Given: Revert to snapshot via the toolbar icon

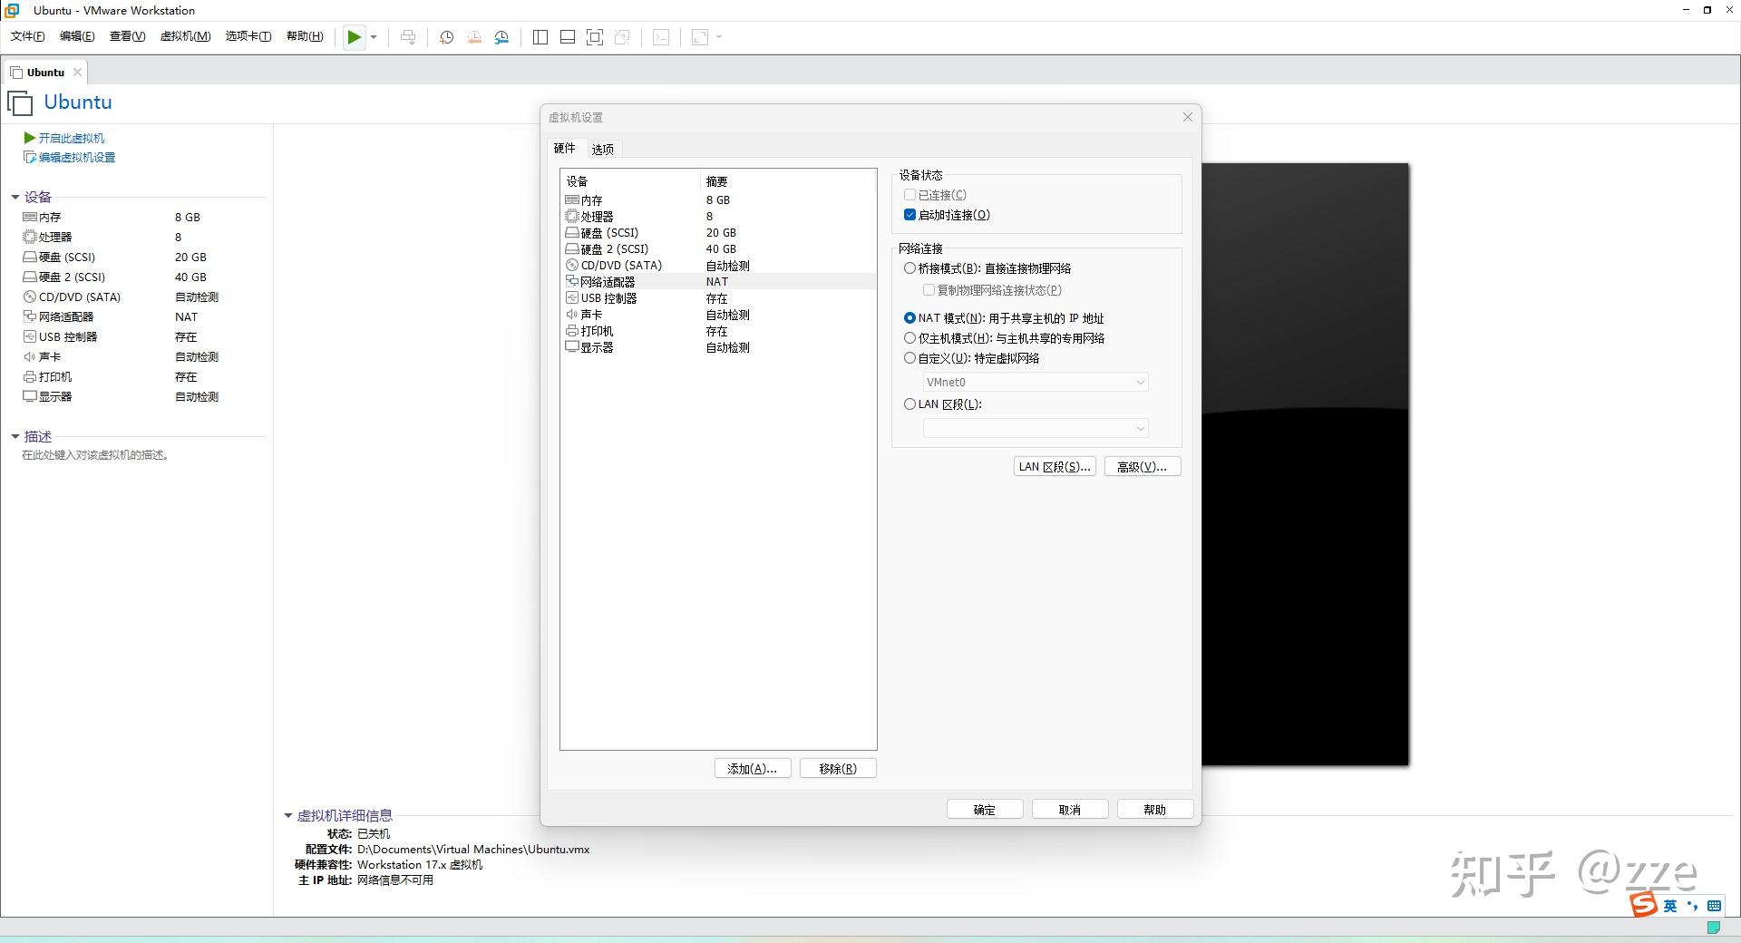Looking at the screenshot, I should pos(473,37).
